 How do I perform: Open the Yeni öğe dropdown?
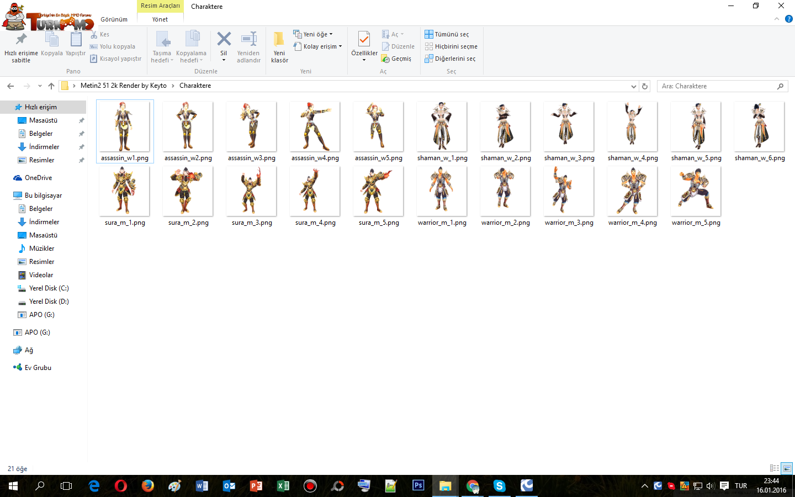tap(313, 34)
